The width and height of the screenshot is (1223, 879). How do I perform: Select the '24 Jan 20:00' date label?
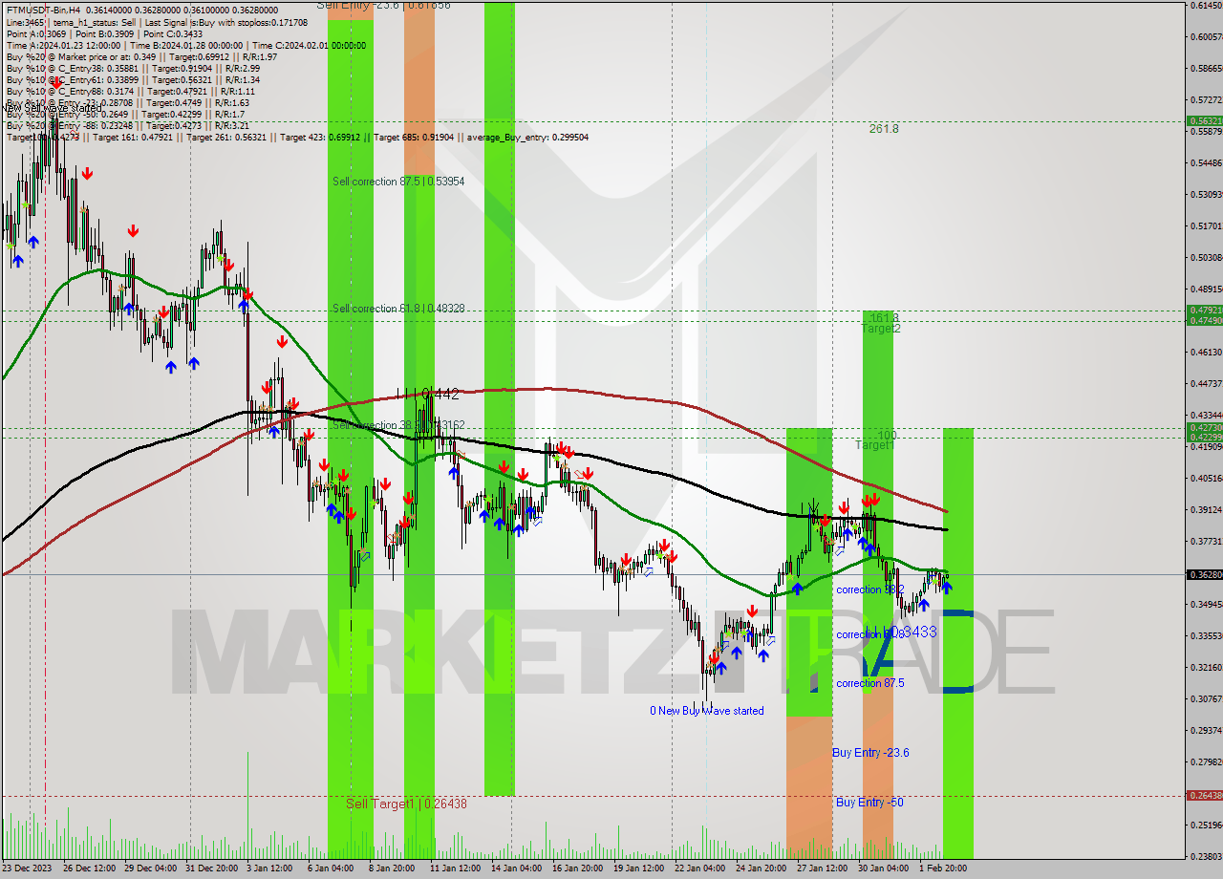click(x=762, y=868)
